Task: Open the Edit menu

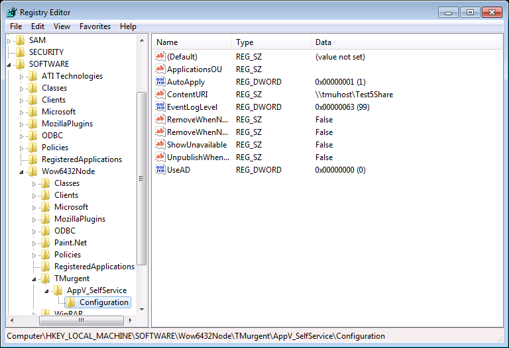Action: point(38,26)
